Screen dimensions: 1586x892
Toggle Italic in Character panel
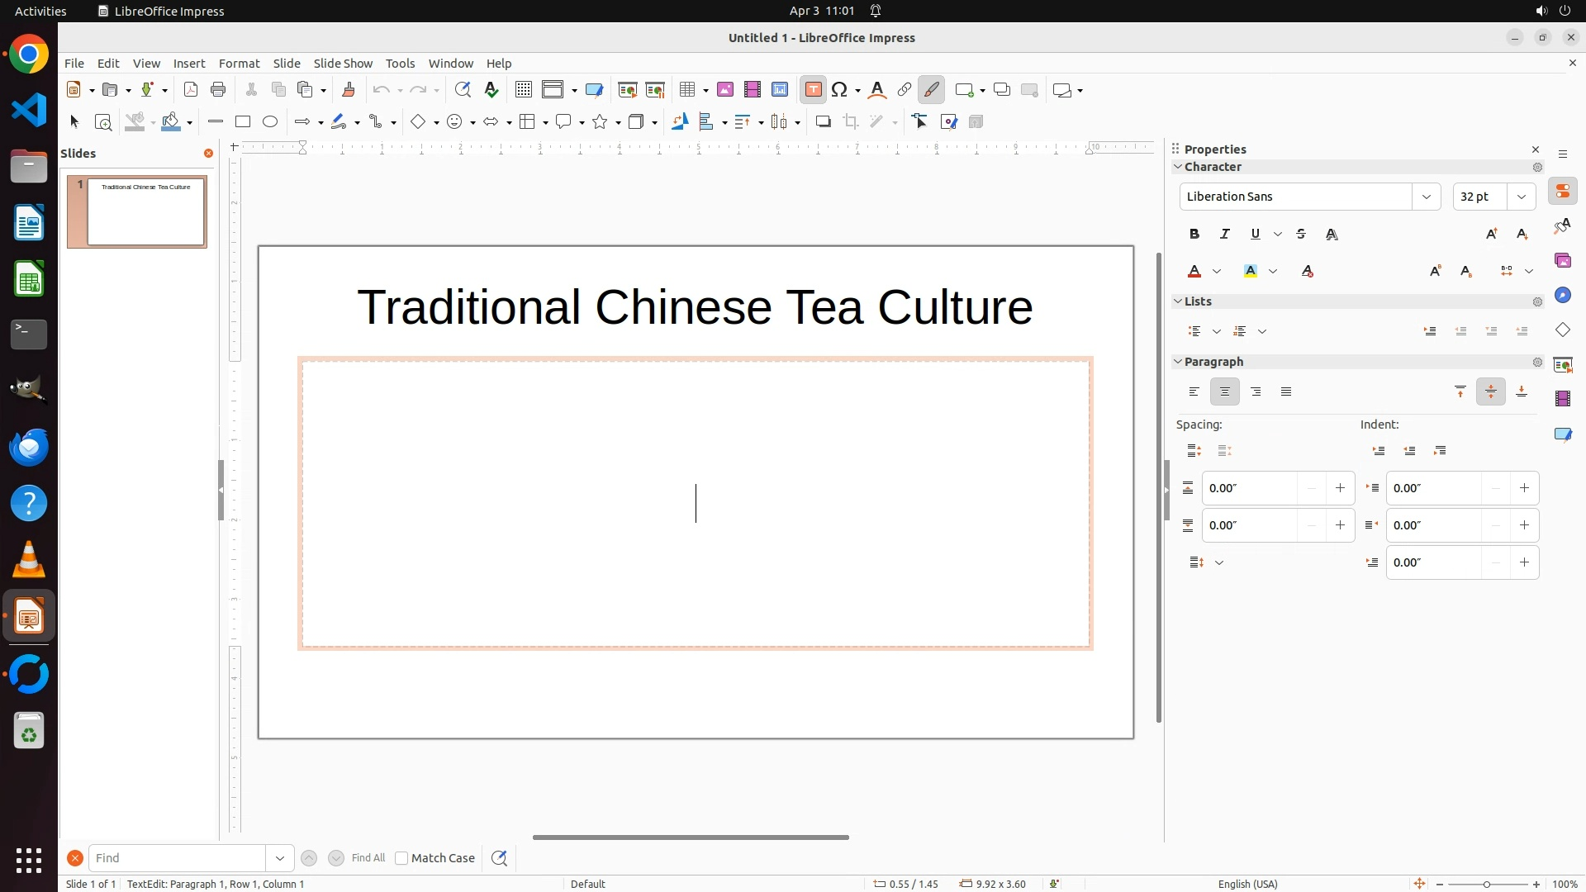[x=1225, y=235]
